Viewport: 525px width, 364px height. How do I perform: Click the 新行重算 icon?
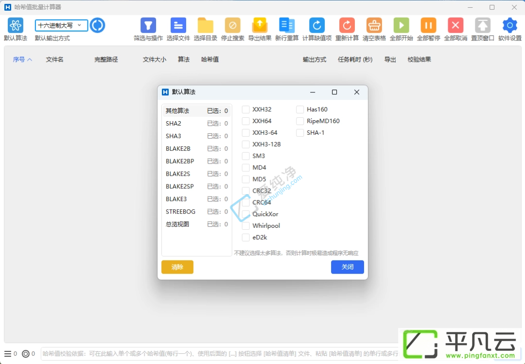click(287, 25)
